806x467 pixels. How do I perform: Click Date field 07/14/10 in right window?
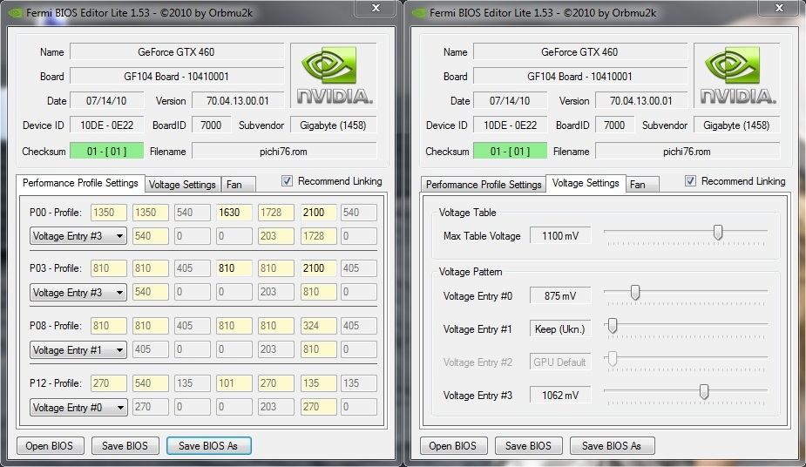tap(510, 101)
